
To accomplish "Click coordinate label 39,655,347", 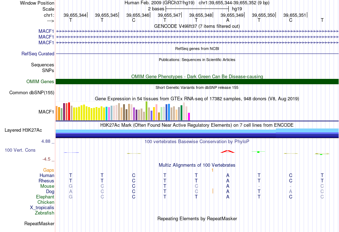I will coord(169,15).
